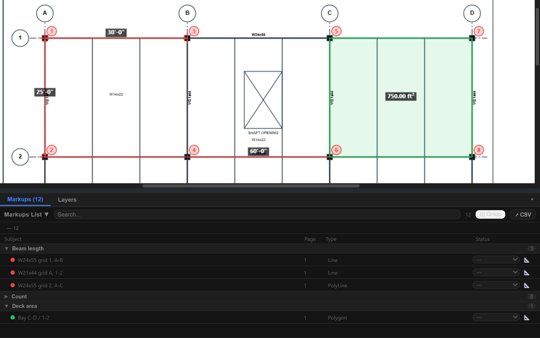Click count marker 1 at grid A-1
The image size is (540, 338).
coord(52,31)
